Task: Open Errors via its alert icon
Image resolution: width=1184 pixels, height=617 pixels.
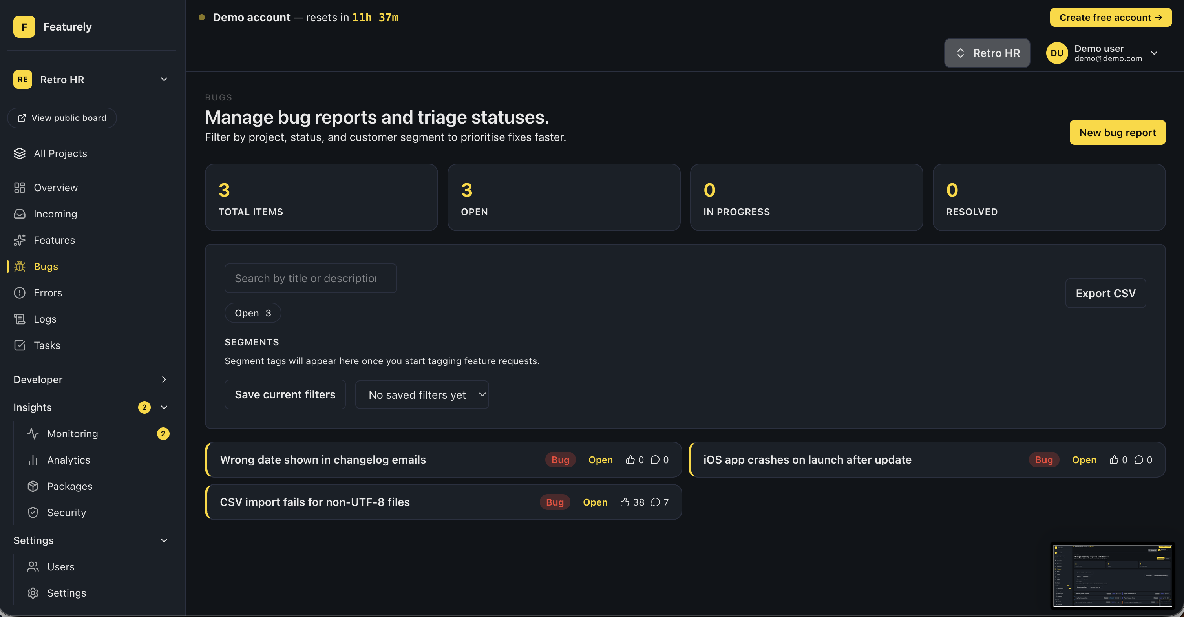Action: (x=19, y=293)
